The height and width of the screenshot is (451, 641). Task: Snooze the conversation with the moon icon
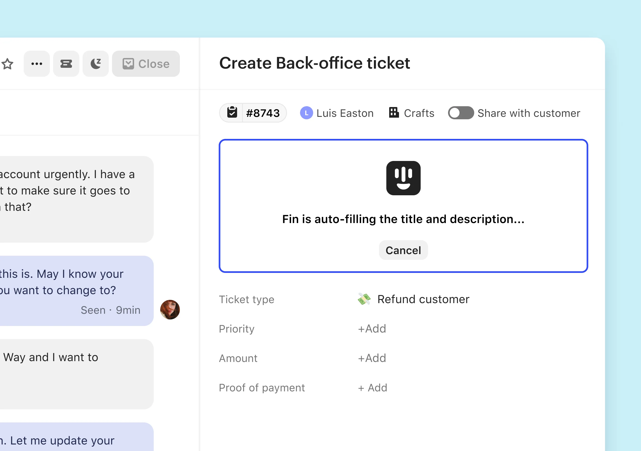click(x=96, y=64)
